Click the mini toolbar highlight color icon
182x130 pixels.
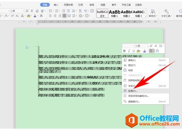tap(138, 51)
